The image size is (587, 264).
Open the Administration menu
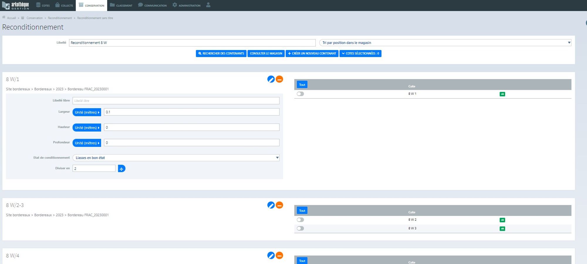point(186,5)
